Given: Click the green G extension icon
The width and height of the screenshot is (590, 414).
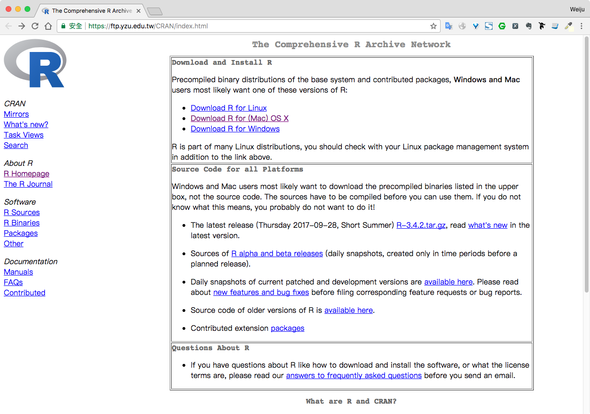Looking at the screenshot, I should [x=502, y=26].
